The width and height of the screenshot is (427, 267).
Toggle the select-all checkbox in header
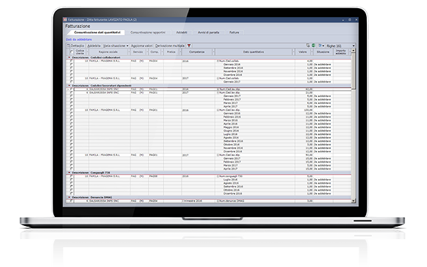72,52
